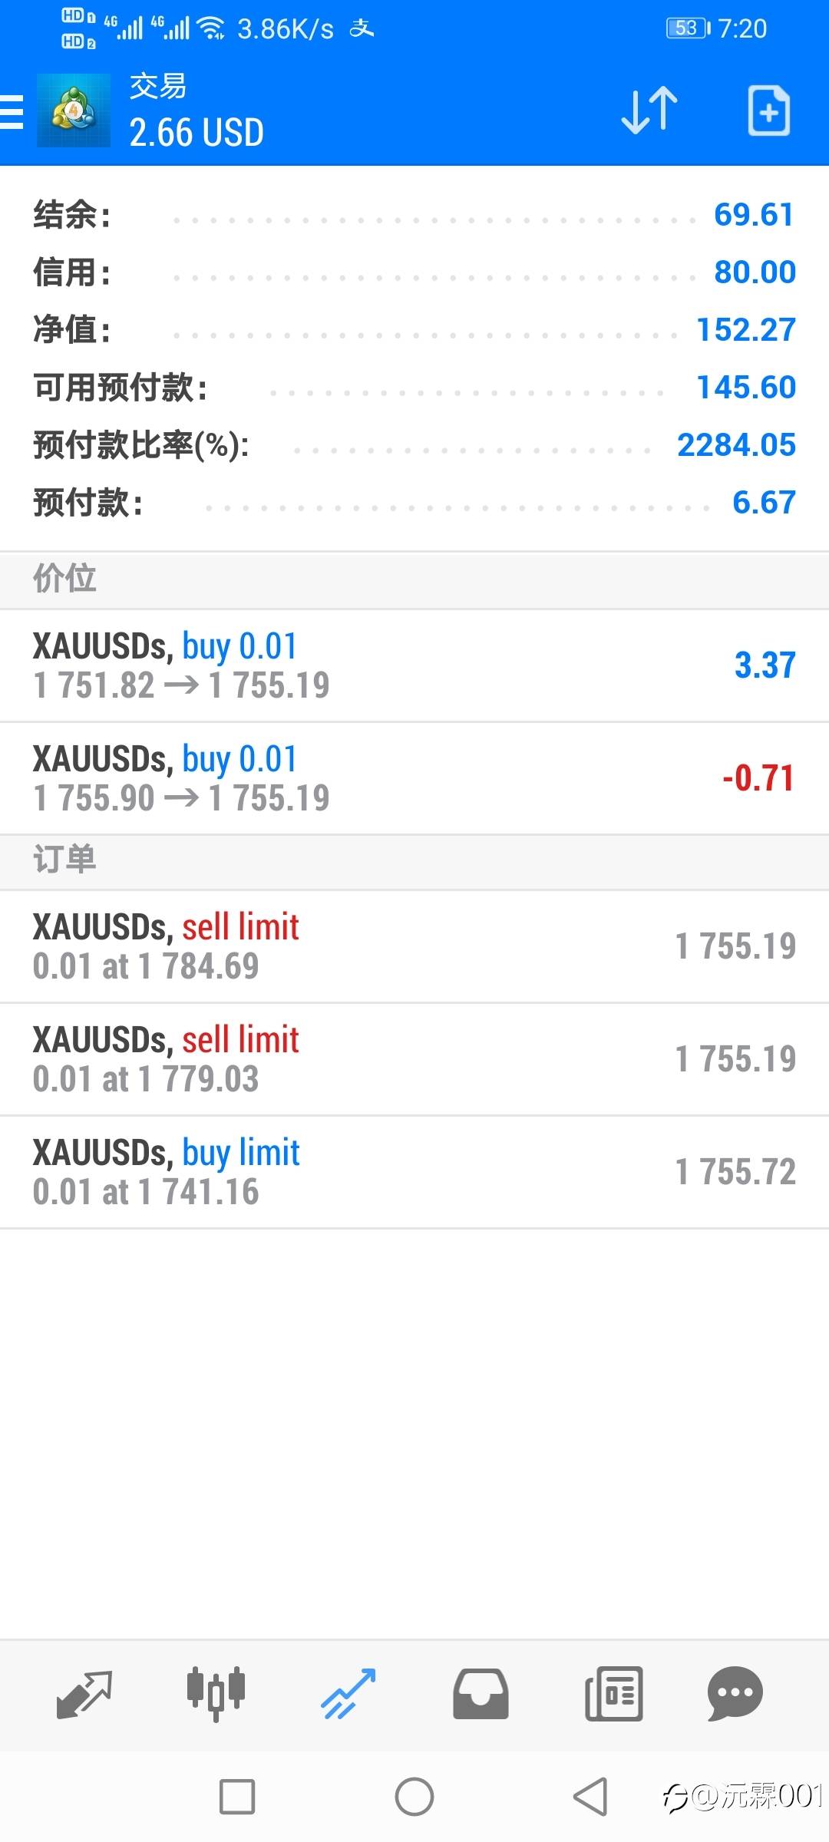
Task: Open the Quotes tab with arrows icon
Action: click(x=84, y=1694)
